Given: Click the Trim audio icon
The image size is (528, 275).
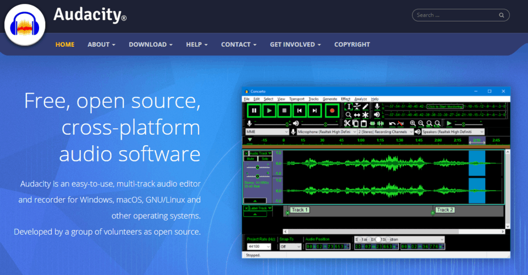Looking at the screenshot, I should tap(372, 124).
